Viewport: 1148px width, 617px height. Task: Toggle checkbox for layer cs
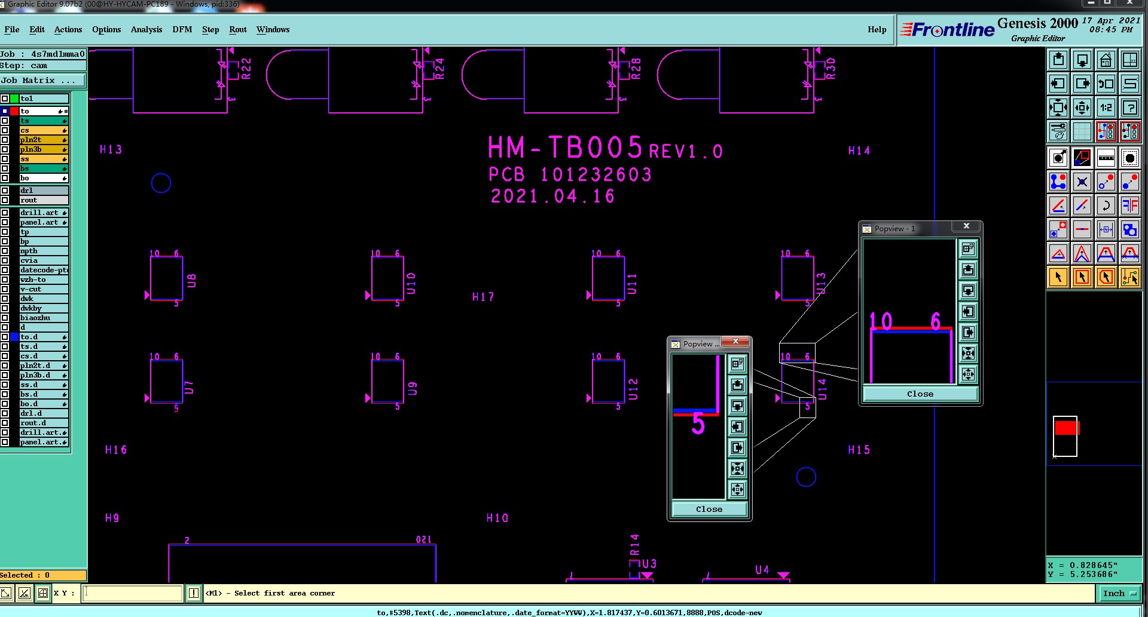coord(5,130)
